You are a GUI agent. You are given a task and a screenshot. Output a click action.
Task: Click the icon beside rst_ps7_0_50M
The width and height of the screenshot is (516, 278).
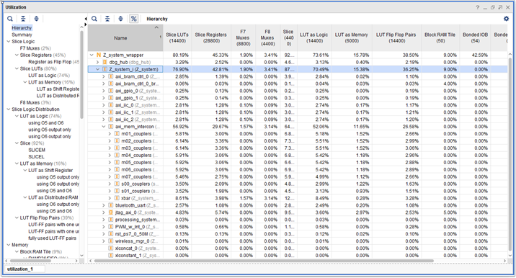coord(111,234)
